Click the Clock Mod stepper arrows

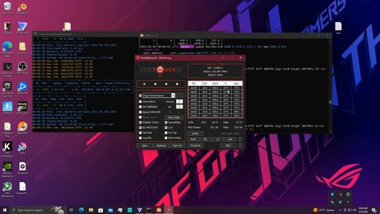tap(179, 102)
